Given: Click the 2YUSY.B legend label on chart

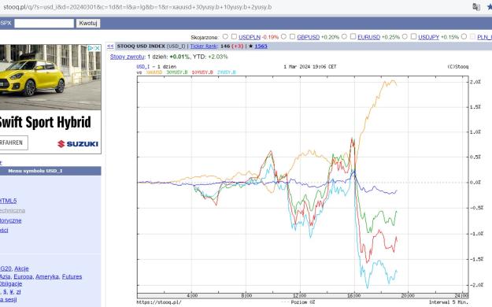Looking at the screenshot, I should tap(227, 72).
